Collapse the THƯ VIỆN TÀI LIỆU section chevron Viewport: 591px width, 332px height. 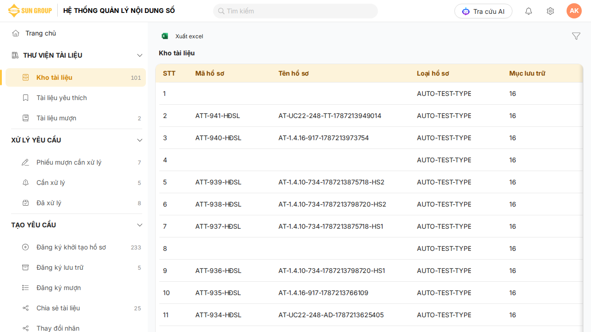[140, 55]
